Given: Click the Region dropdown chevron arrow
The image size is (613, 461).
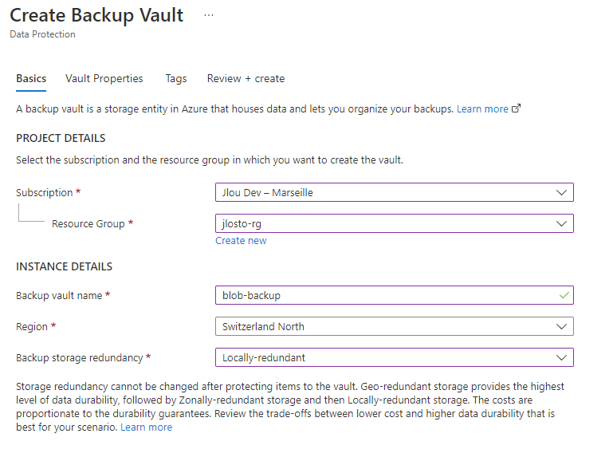Looking at the screenshot, I should 561,326.
